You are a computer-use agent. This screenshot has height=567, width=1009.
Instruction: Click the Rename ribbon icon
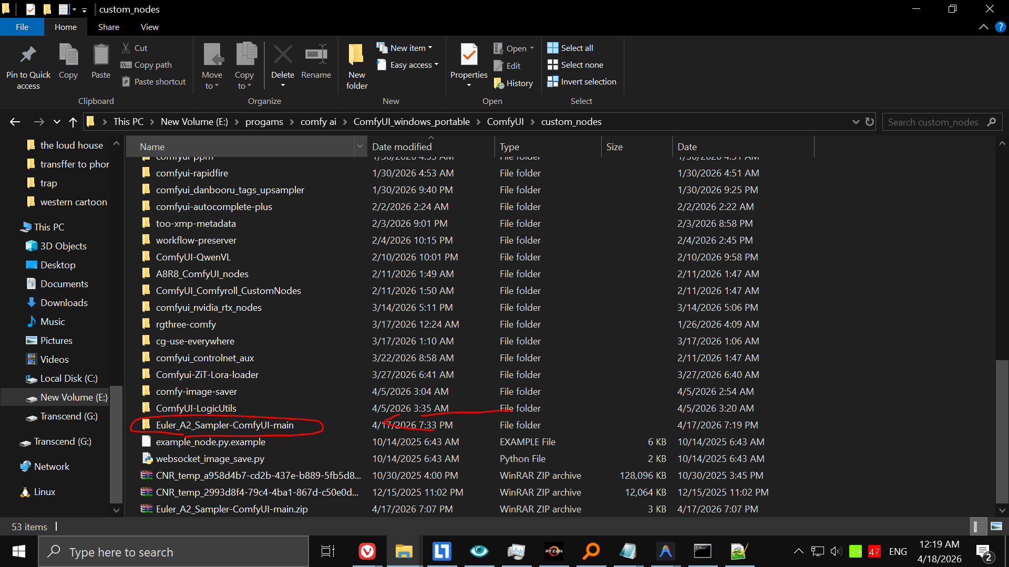(316, 55)
